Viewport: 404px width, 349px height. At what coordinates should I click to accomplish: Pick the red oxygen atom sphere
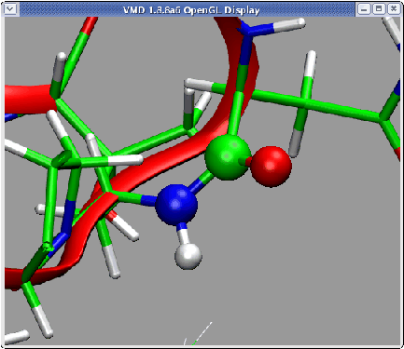point(271,167)
